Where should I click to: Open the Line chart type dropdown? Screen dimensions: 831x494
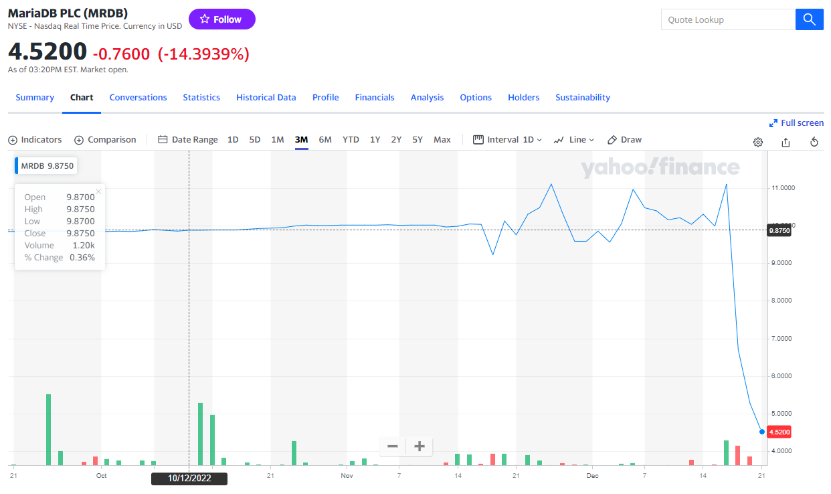(x=574, y=140)
